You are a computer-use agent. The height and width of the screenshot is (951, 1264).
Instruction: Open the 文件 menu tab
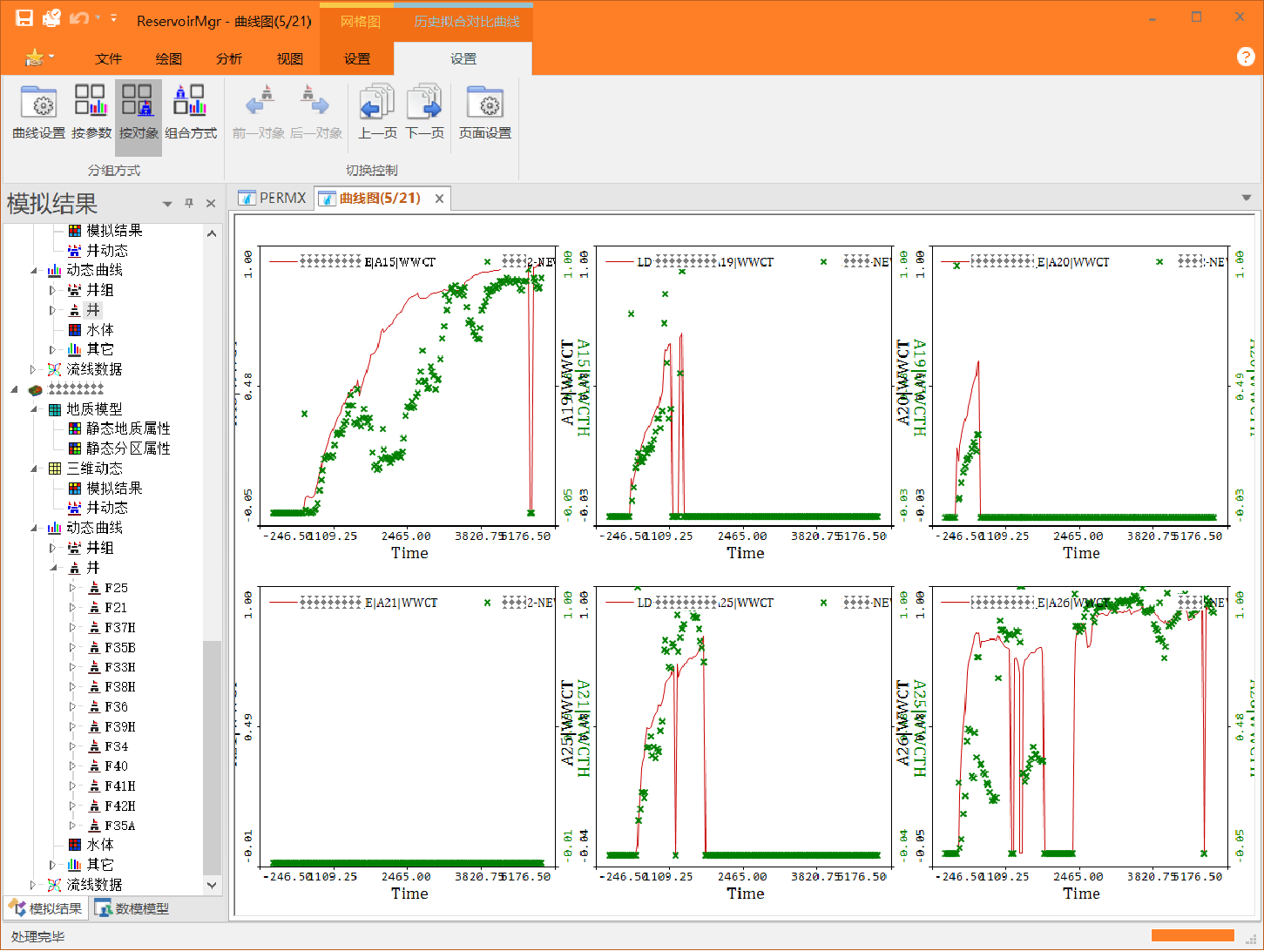pos(108,59)
